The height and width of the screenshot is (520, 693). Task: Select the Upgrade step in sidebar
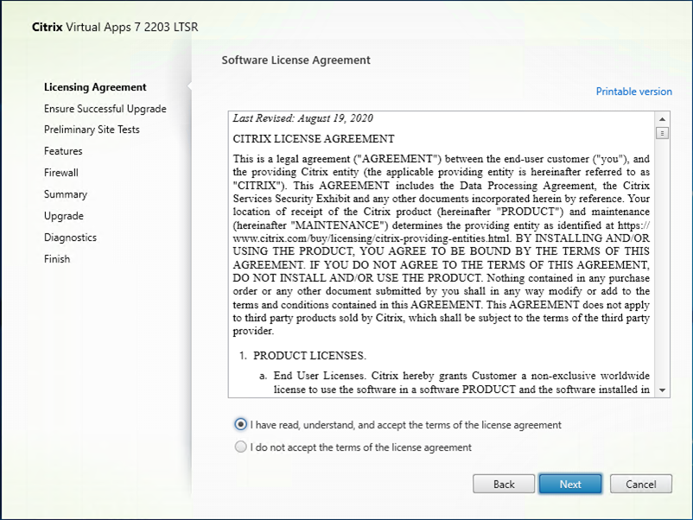64,216
